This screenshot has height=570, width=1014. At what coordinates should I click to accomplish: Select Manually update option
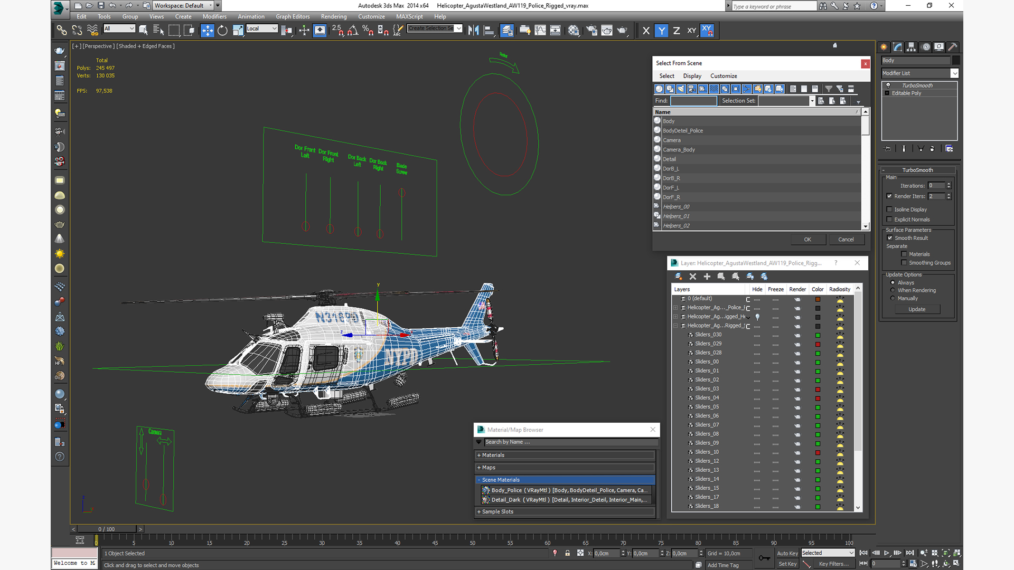pos(893,299)
